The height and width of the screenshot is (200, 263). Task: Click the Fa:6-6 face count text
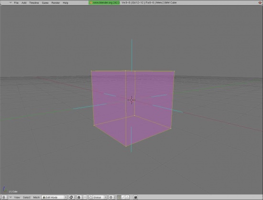point(150,3)
